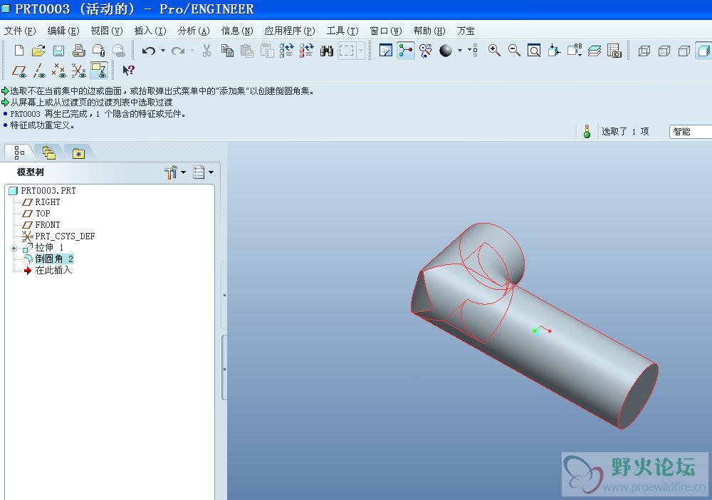This screenshot has width=712, height=500.
Task: Switch to the model tree tab
Action: point(19,152)
